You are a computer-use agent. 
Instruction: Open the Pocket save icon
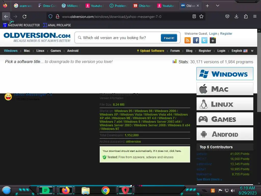[x=227, y=16]
